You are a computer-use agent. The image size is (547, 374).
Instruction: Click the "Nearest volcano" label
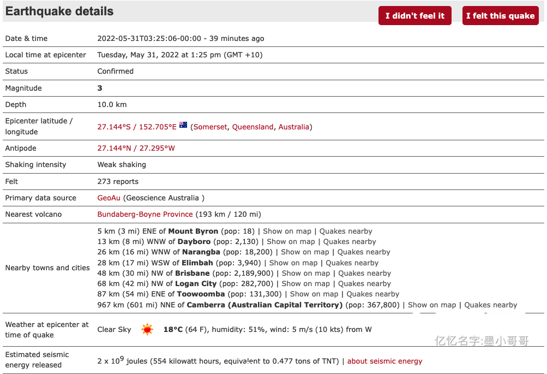click(x=33, y=214)
